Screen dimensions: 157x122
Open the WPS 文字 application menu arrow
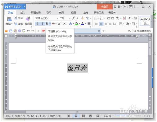tap(24, 7)
